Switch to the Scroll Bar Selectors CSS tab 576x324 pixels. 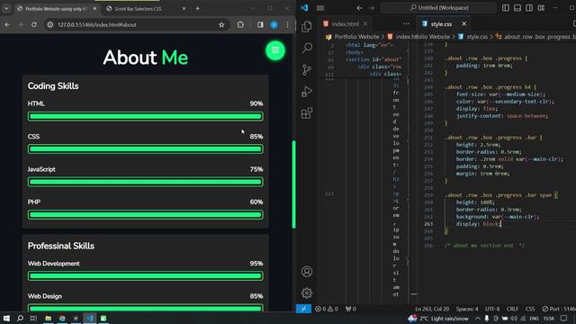coord(138,8)
